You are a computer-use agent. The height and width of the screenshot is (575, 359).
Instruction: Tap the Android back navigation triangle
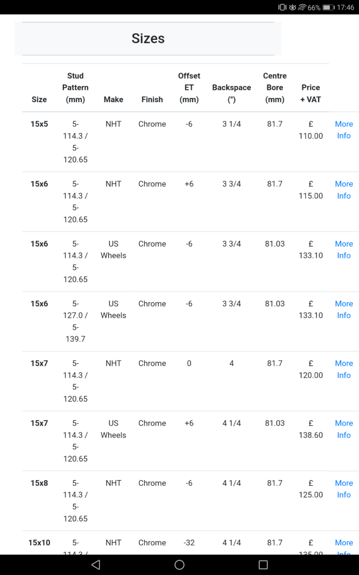tap(95, 565)
